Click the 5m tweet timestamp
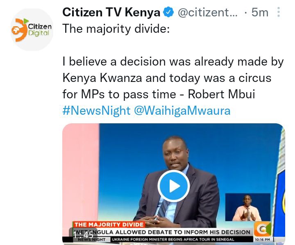The width and height of the screenshot is (295, 245). 260,12
